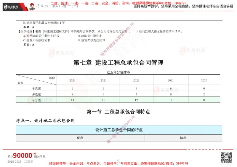Click 答案: A below option C. 签发工程接收证书
This screenshot has width=237, height=167.
(x=29, y=45)
